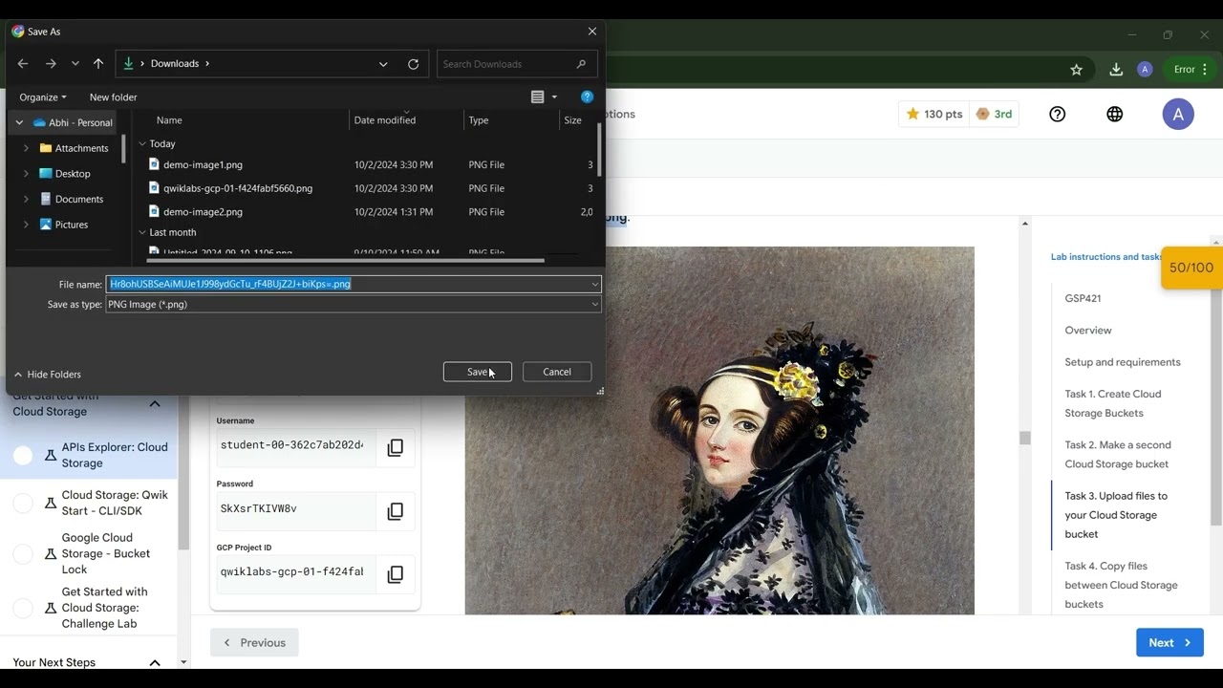Viewport: 1223px width, 688px height.
Task: Go to Task 2 second Cloud Storage bucket
Action: click(1118, 455)
